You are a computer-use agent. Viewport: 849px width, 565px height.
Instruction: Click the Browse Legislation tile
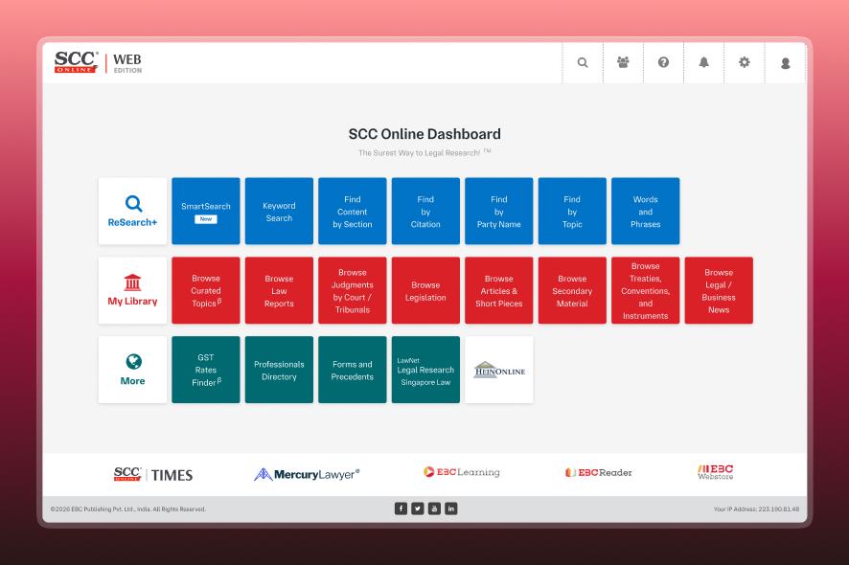(x=425, y=291)
